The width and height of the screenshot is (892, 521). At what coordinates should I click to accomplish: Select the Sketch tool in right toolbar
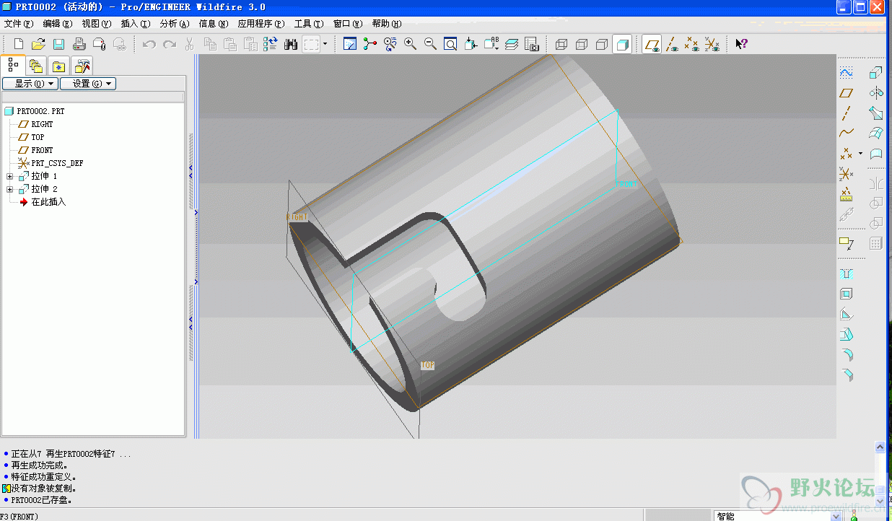click(x=847, y=73)
